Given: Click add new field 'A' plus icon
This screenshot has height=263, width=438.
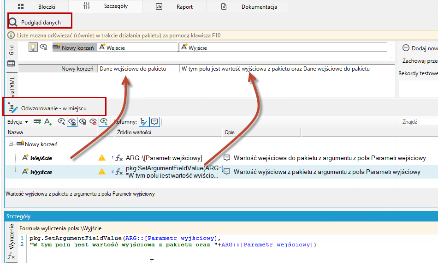Looking at the screenshot, I should (48, 122).
